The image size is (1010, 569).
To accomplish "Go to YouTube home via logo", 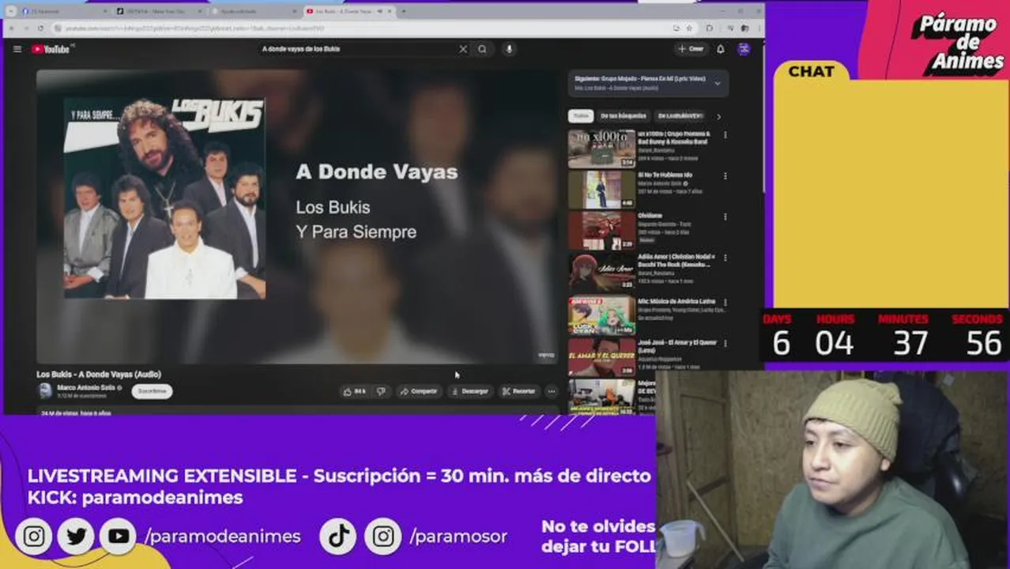I will 51,49.
